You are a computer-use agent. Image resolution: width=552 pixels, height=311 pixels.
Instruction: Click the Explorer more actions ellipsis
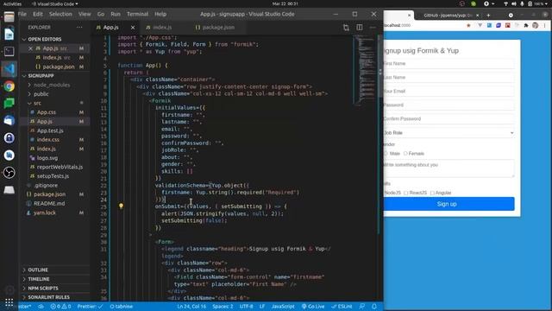[x=79, y=27]
